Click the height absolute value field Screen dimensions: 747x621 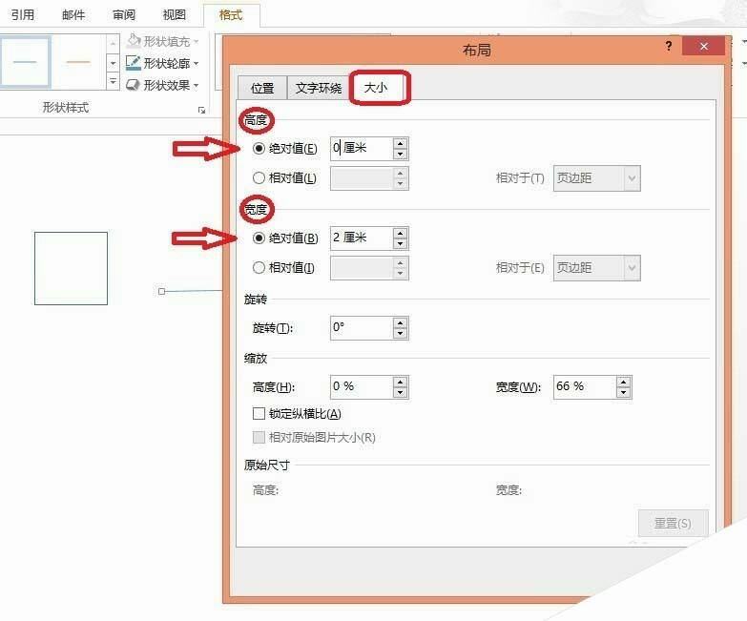[362, 148]
